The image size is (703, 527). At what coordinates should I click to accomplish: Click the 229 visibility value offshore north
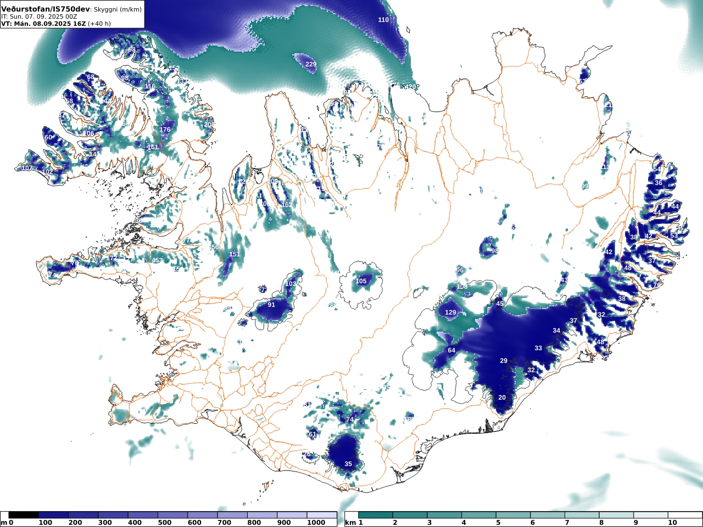[x=311, y=65]
